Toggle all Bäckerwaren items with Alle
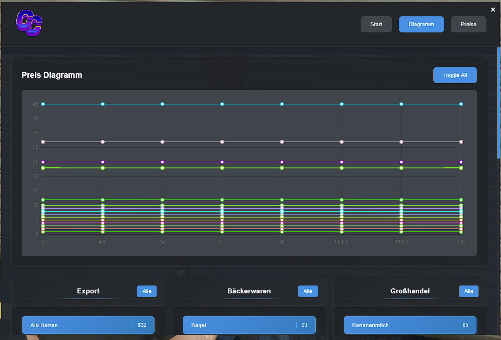The height and width of the screenshot is (340, 501). coord(308,291)
